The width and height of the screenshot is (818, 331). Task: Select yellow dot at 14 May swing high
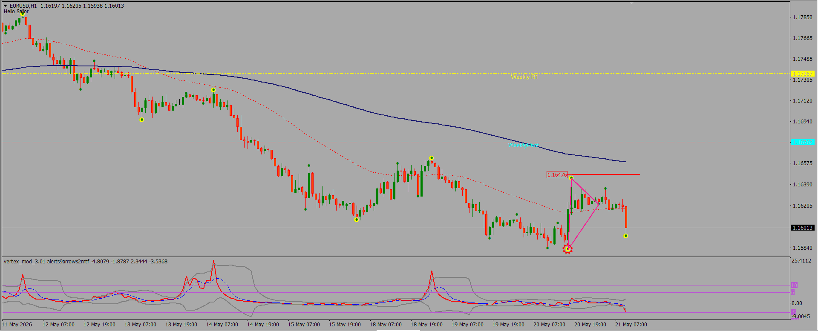tap(213, 90)
